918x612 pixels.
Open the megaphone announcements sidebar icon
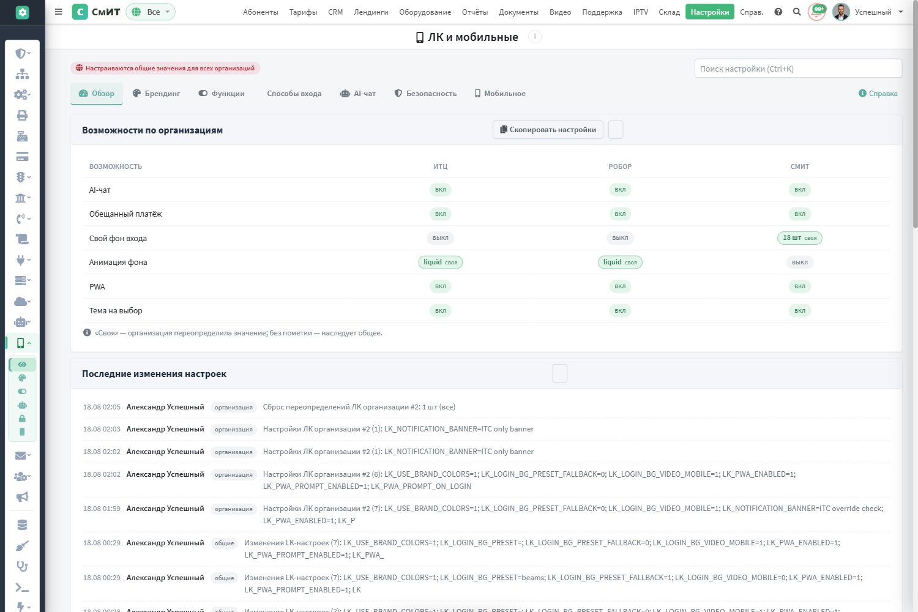(22, 497)
